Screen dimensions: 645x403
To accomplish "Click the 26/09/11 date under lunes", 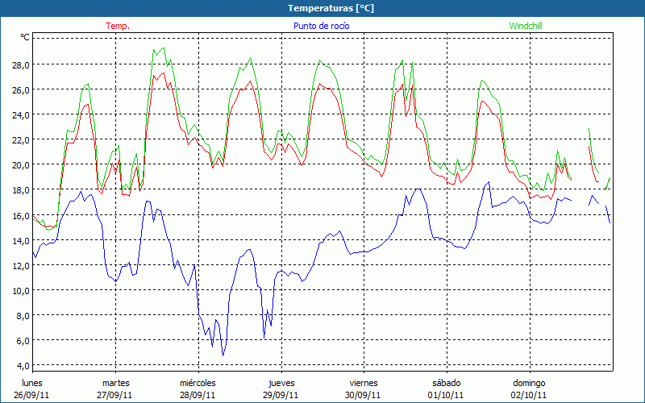I will (32, 395).
